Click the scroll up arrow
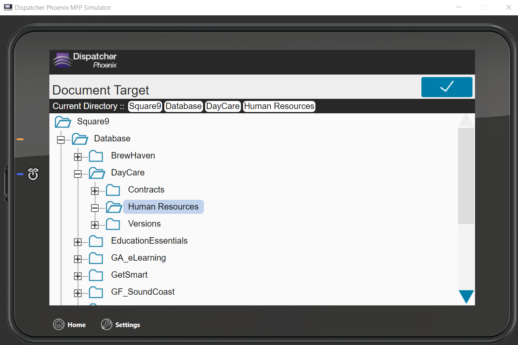The width and height of the screenshot is (518, 345). coord(466,120)
